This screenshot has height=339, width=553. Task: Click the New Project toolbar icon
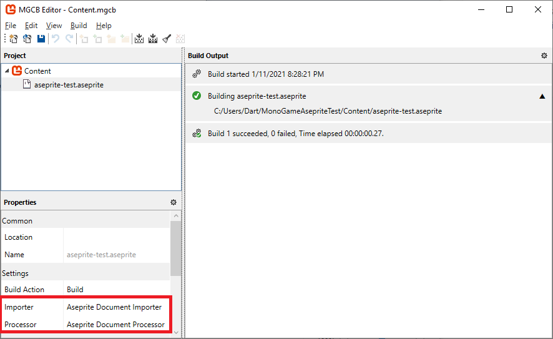click(x=13, y=39)
